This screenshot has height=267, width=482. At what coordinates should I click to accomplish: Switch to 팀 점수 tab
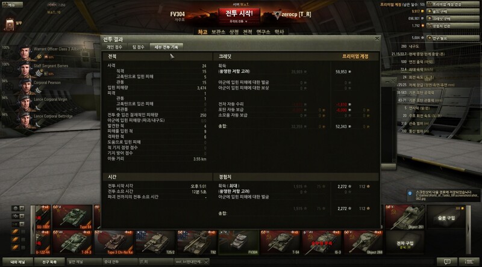click(x=139, y=47)
